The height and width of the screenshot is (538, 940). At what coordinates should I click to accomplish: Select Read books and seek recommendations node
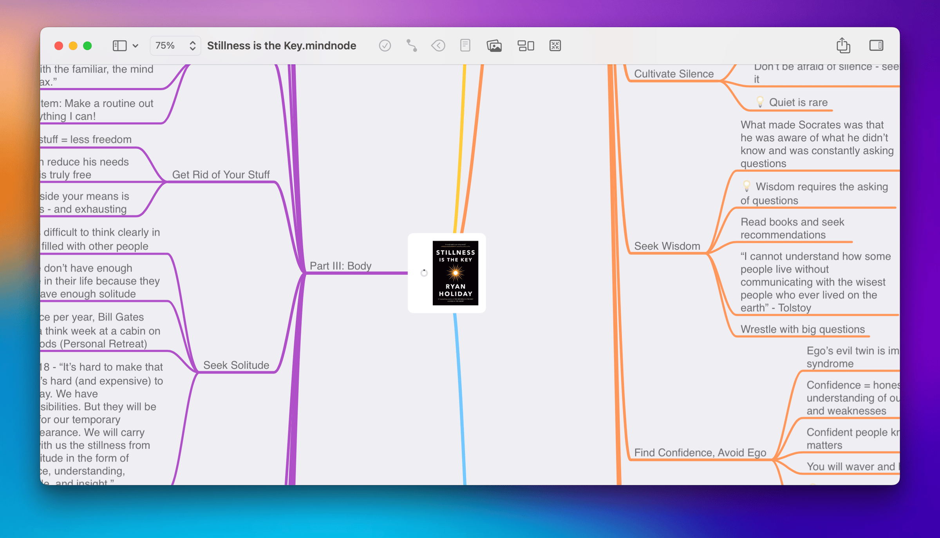tap(792, 228)
